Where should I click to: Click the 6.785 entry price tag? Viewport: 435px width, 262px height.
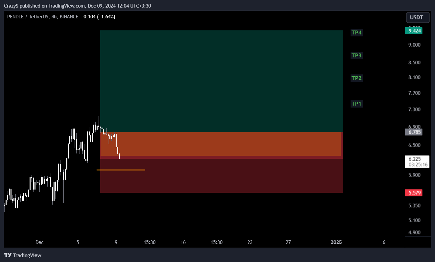tap(414, 132)
